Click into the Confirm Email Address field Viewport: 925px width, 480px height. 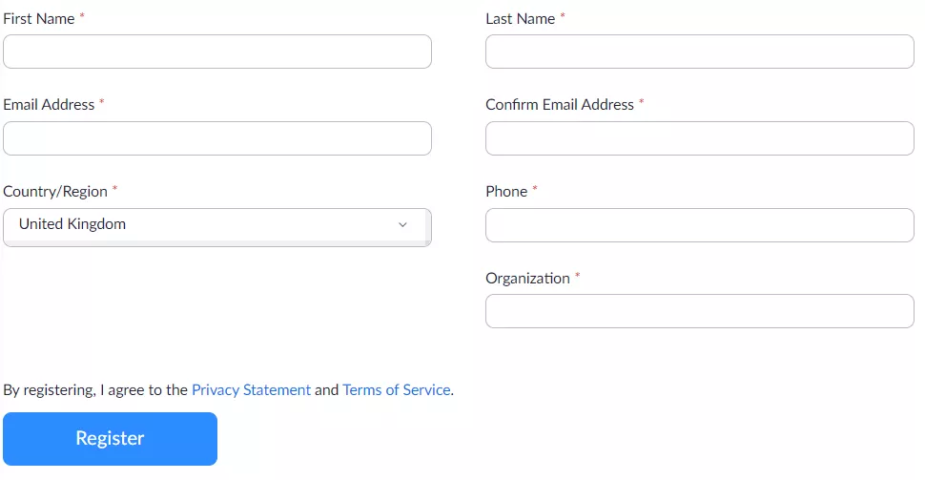(x=699, y=138)
